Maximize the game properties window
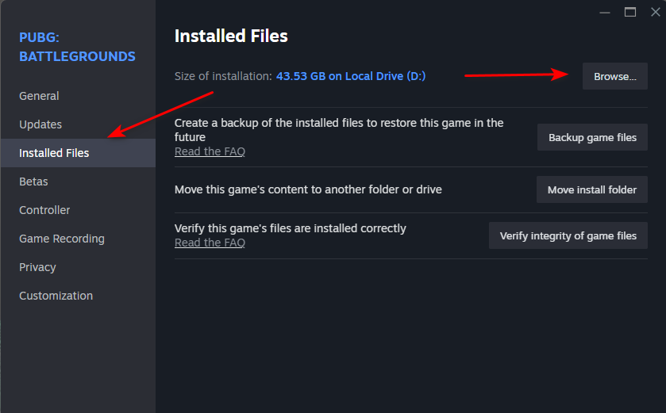Viewport: 666px width, 413px height. point(630,12)
